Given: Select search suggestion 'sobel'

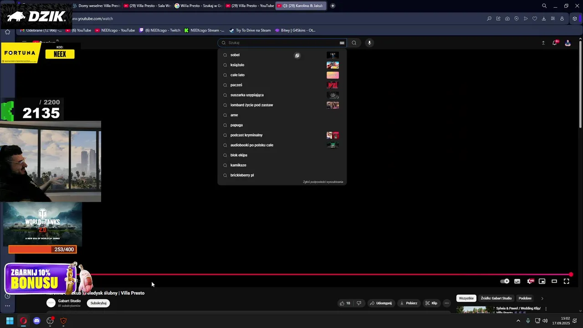Looking at the screenshot, I should point(282,55).
